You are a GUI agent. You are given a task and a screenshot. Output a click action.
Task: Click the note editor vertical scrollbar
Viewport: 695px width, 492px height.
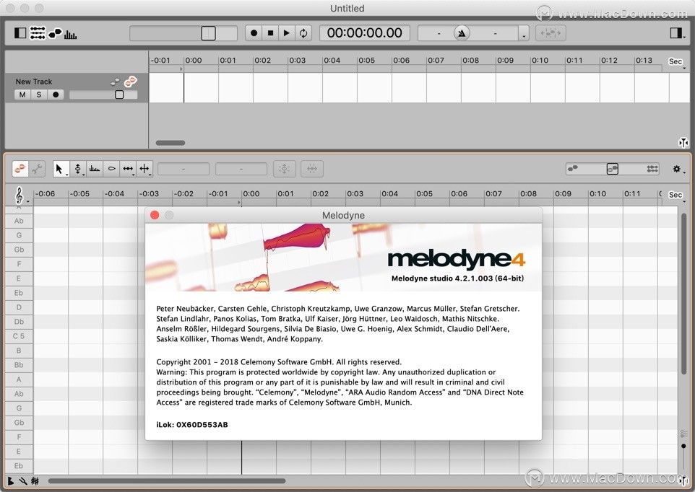tap(683, 294)
